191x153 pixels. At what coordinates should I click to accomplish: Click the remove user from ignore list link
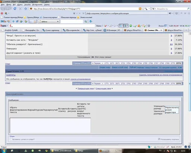(x=160, y=75)
